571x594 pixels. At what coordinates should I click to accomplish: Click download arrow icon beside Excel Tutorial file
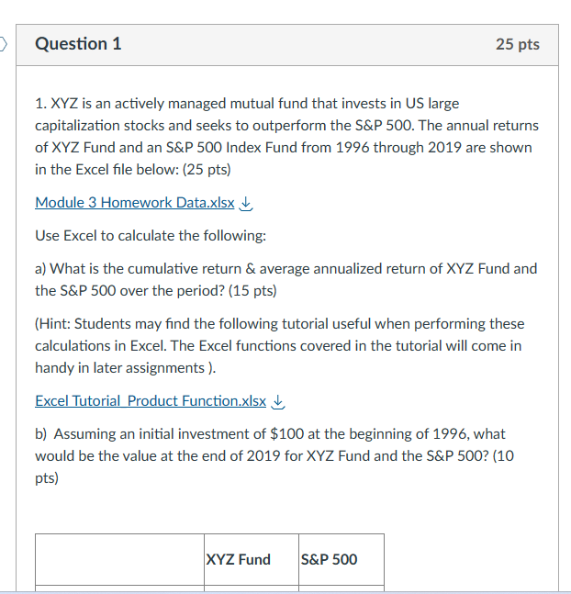[278, 401]
